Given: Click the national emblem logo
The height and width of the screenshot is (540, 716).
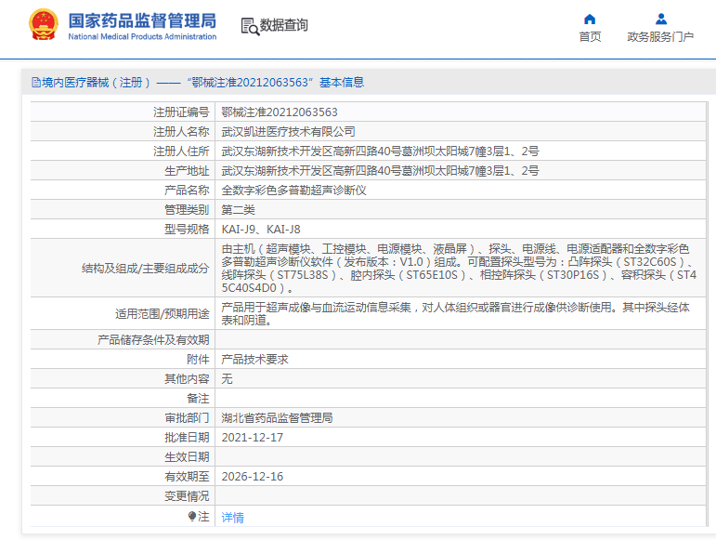Looking at the screenshot, I should [42, 25].
